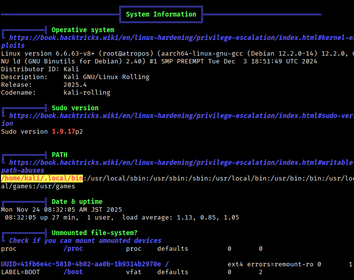Click the load average uptime line
This screenshot has width=354, height=280.
click(x=181, y=218)
